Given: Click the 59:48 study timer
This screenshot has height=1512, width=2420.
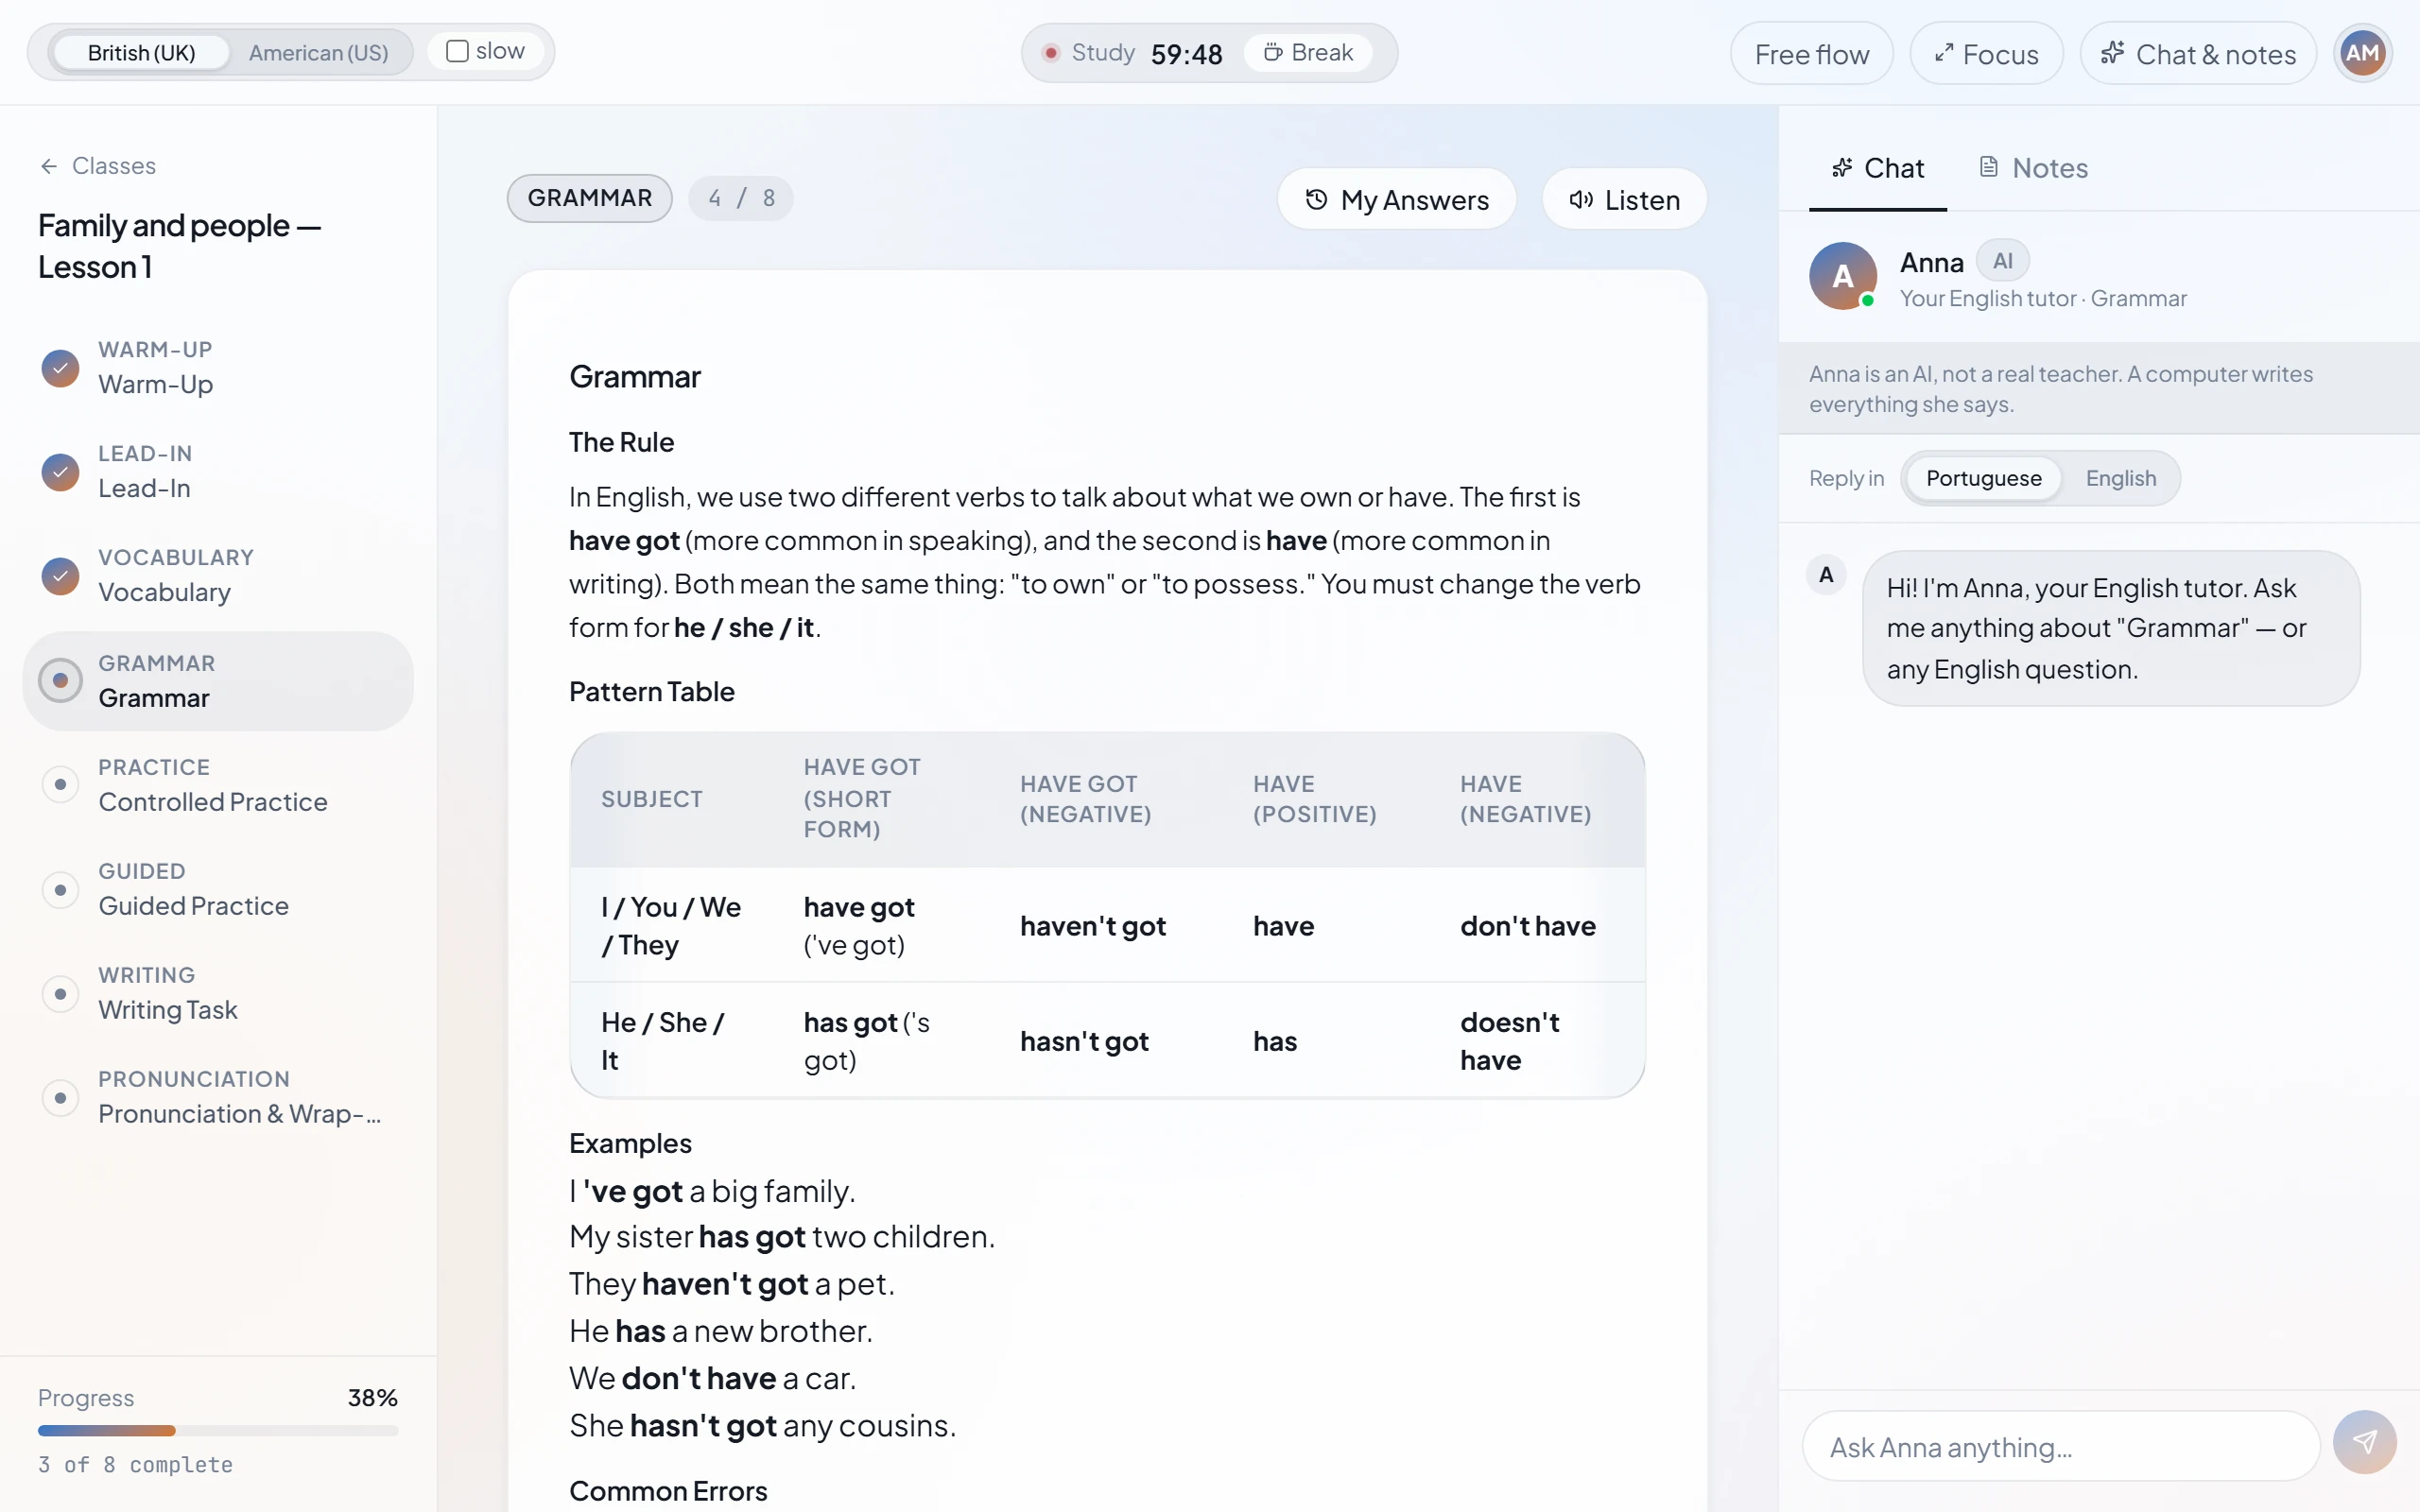Looking at the screenshot, I should [x=1187, y=54].
